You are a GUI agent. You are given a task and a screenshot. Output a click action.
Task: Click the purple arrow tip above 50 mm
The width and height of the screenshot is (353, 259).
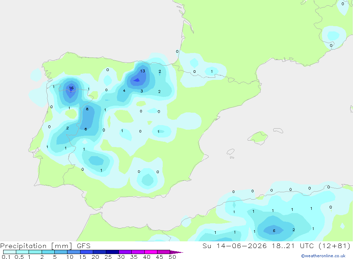(x=176, y=252)
